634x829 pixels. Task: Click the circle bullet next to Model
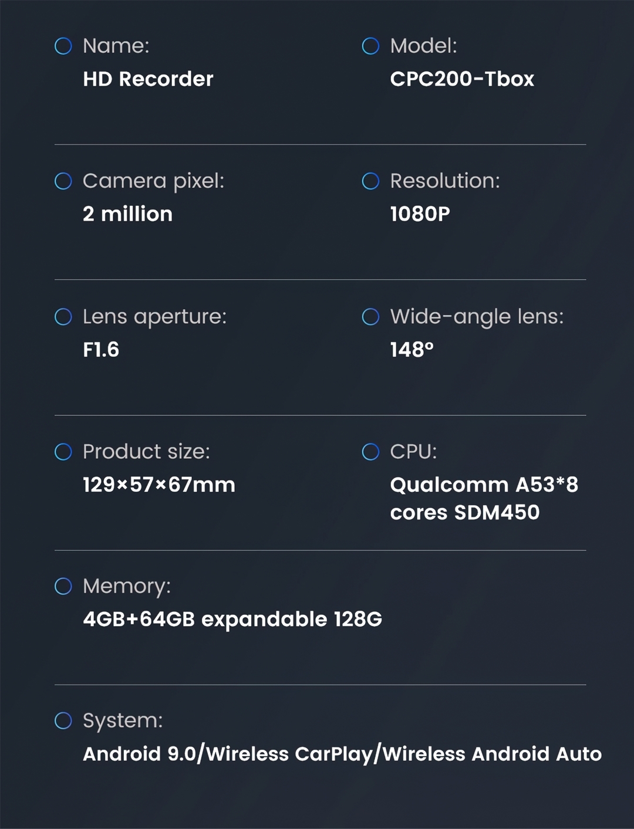tap(370, 46)
